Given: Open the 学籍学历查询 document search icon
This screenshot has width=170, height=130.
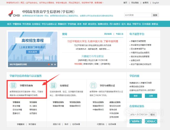Looking at the screenshot, I should [13, 86].
